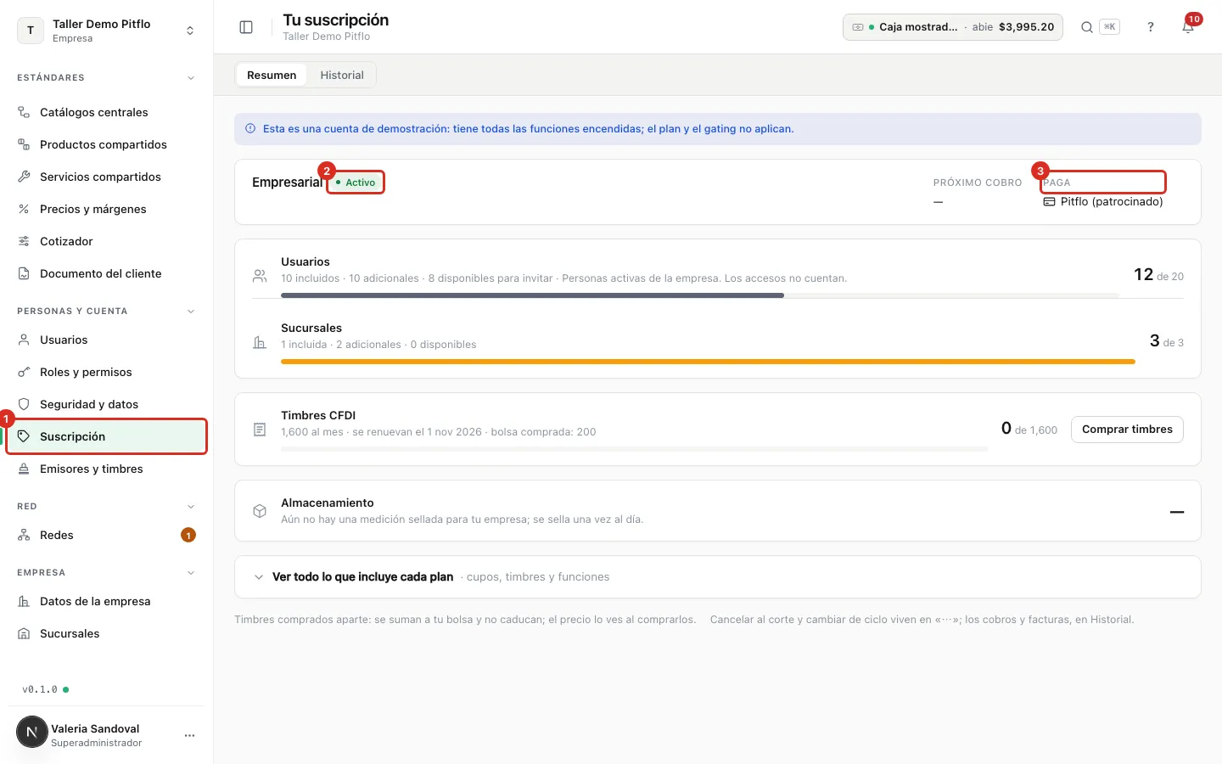Open the Cotizador sliders icon
The image size is (1222, 764).
coord(24,241)
